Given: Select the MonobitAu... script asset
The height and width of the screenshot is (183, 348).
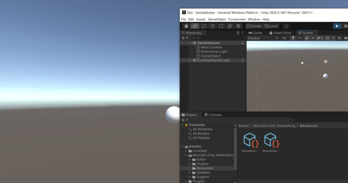Looking at the screenshot, I should [250, 142].
